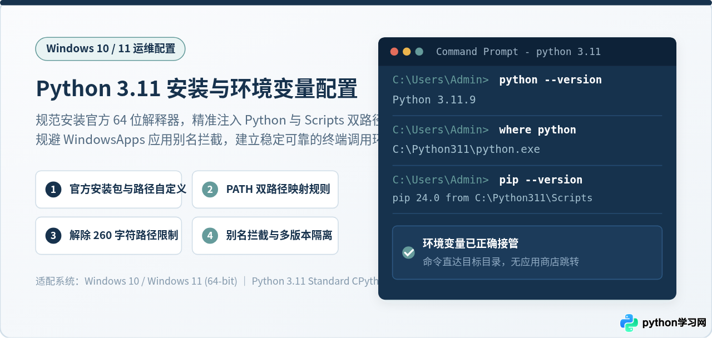
Task: Open the PATH 双路径映射规则 card
Action: tap(265, 190)
